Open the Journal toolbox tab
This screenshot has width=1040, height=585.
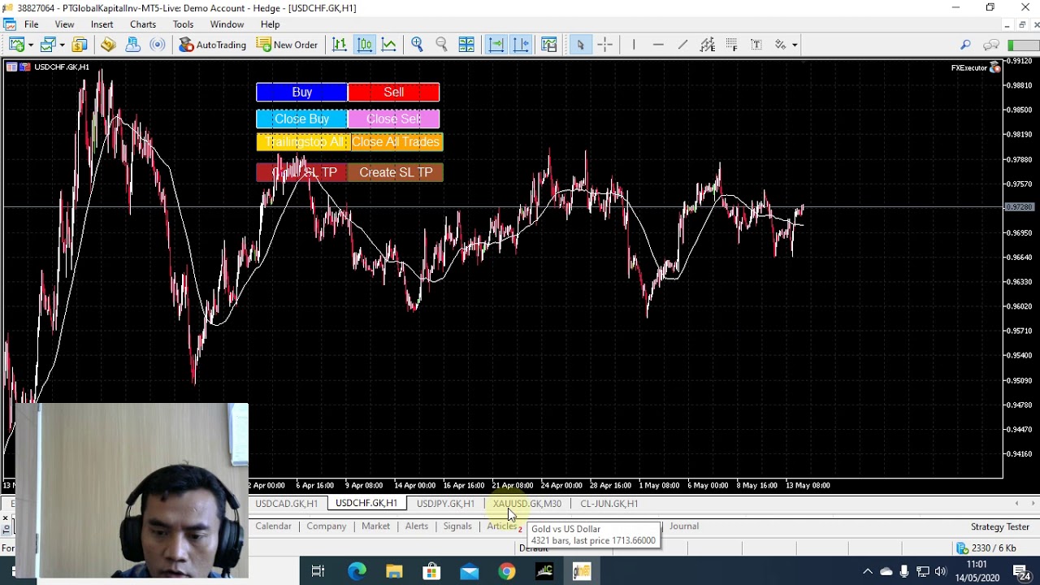pyautogui.click(x=684, y=526)
